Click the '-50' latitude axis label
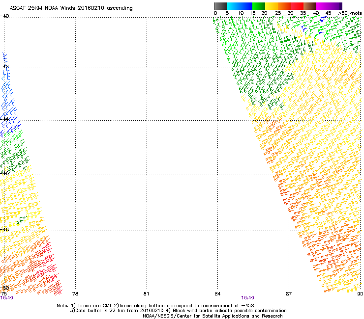Image resolution: width=364 pixels, height=319 pixels. [x=4, y=288]
